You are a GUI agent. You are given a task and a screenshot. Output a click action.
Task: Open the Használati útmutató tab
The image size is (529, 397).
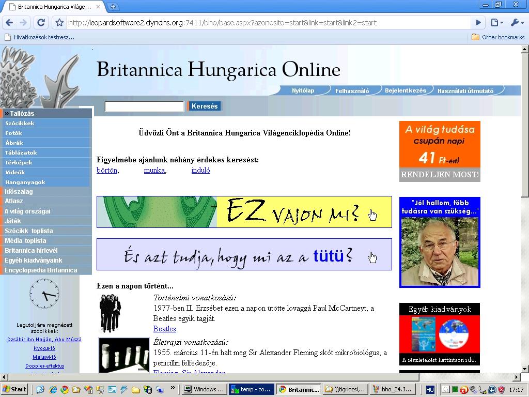[x=465, y=90]
